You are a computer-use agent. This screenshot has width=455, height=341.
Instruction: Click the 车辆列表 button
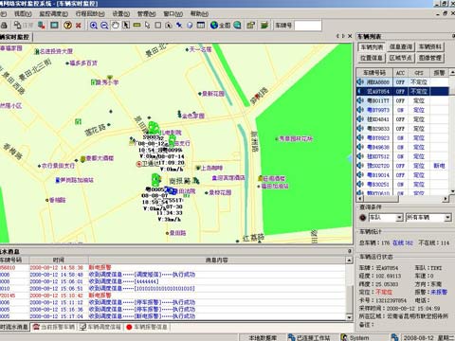click(x=372, y=47)
